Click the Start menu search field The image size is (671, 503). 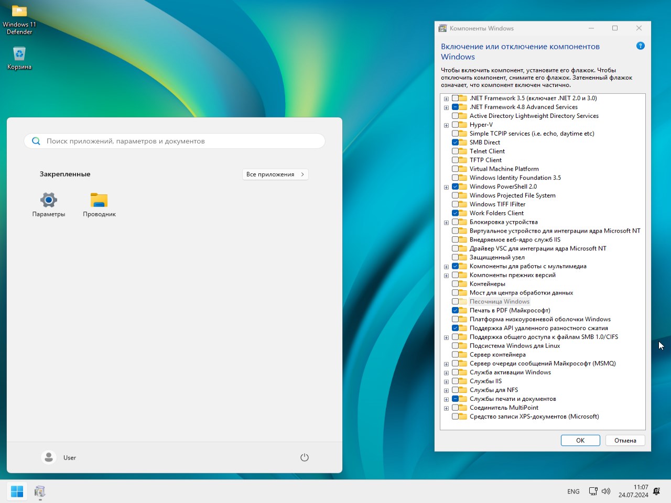click(x=175, y=141)
